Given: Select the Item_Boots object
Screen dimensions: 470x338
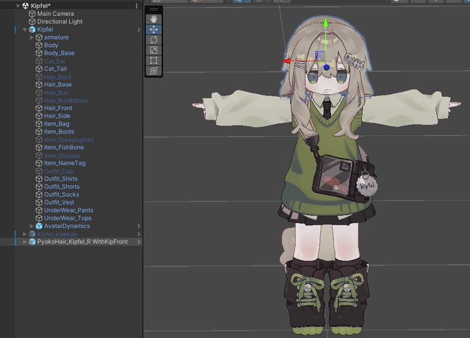Looking at the screenshot, I should click(59, 131).
